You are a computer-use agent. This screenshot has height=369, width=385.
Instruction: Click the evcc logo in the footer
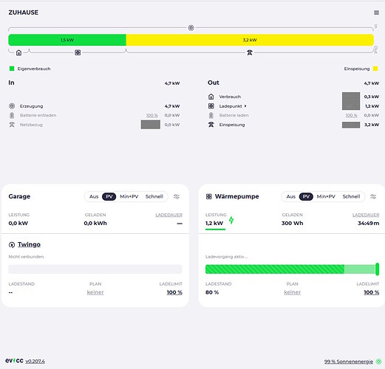pos(14,361)
